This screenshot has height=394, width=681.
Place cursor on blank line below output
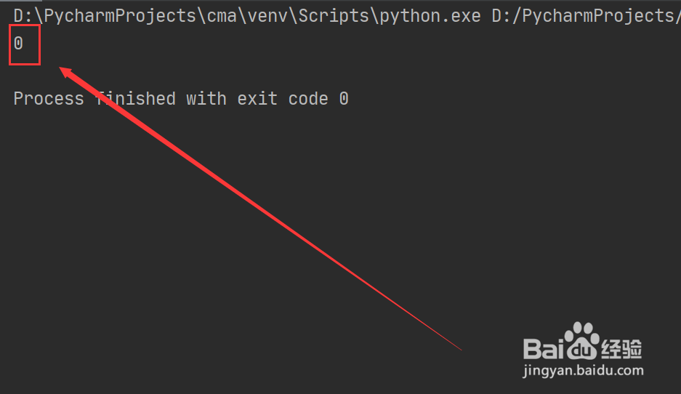pyautogui.click(x=174, y=72)
